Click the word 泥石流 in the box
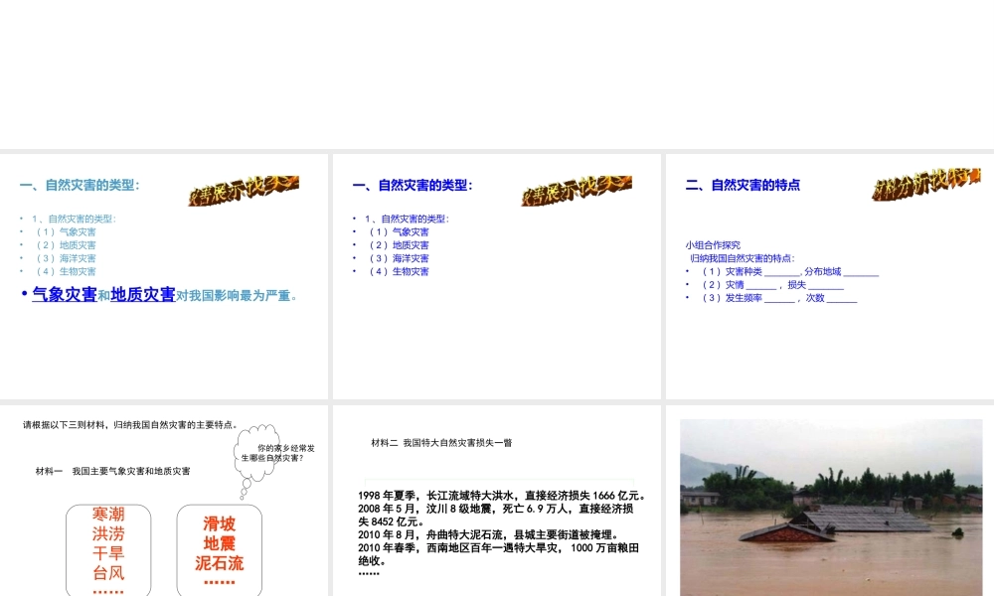Image resolution: width=994 pixels, height=596 pixels. click(x=220, y=563)
